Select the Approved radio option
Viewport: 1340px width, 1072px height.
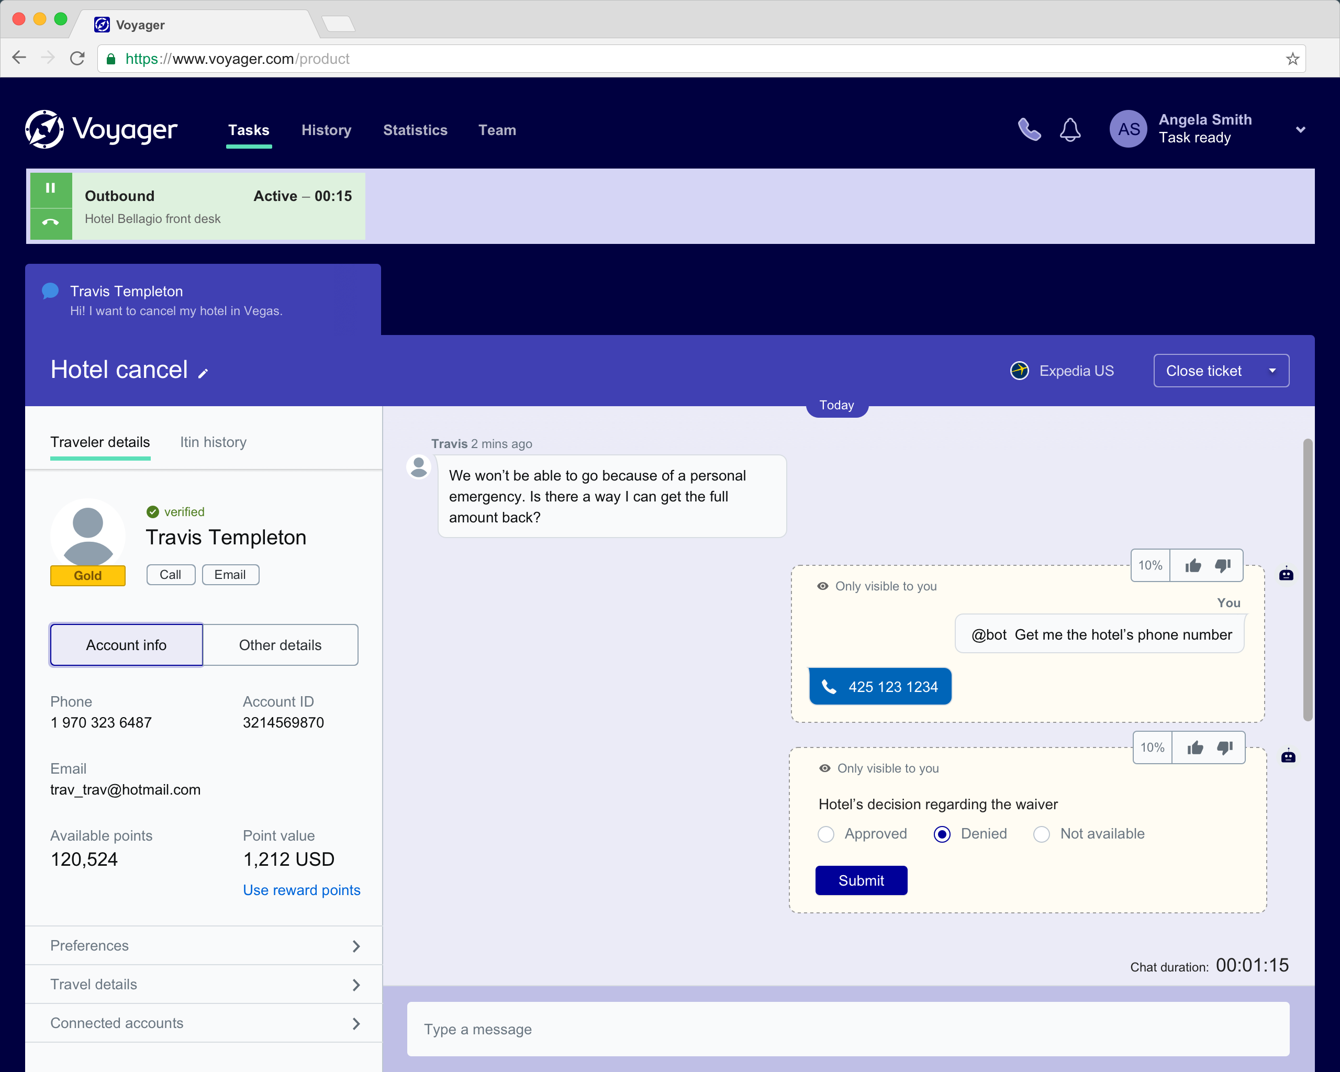826,834
